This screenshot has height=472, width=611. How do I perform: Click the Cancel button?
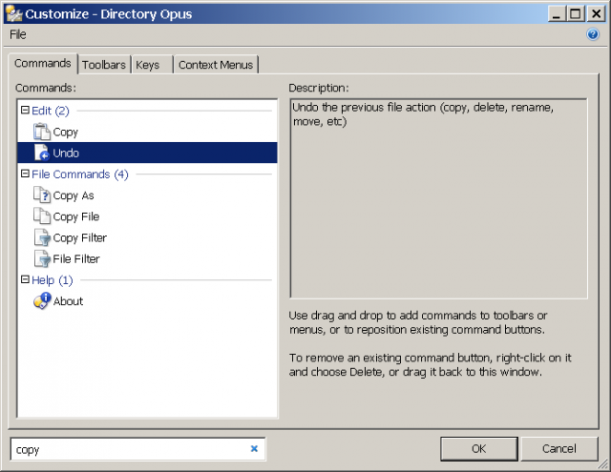[x=559, y=449]
